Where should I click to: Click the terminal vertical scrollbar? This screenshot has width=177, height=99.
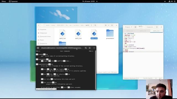coord(95,70)
